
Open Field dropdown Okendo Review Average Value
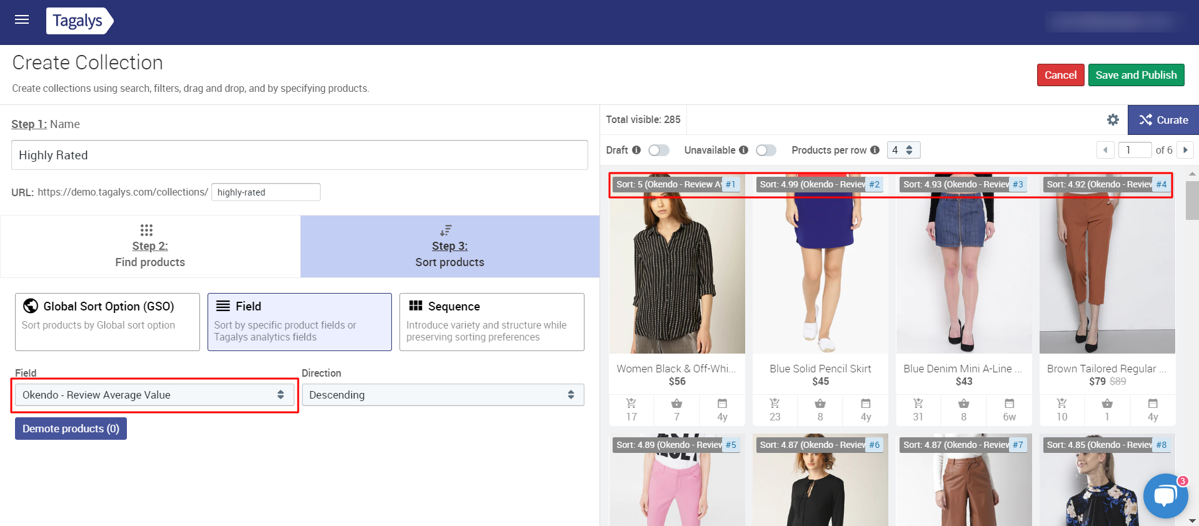(x=154, y=395)
